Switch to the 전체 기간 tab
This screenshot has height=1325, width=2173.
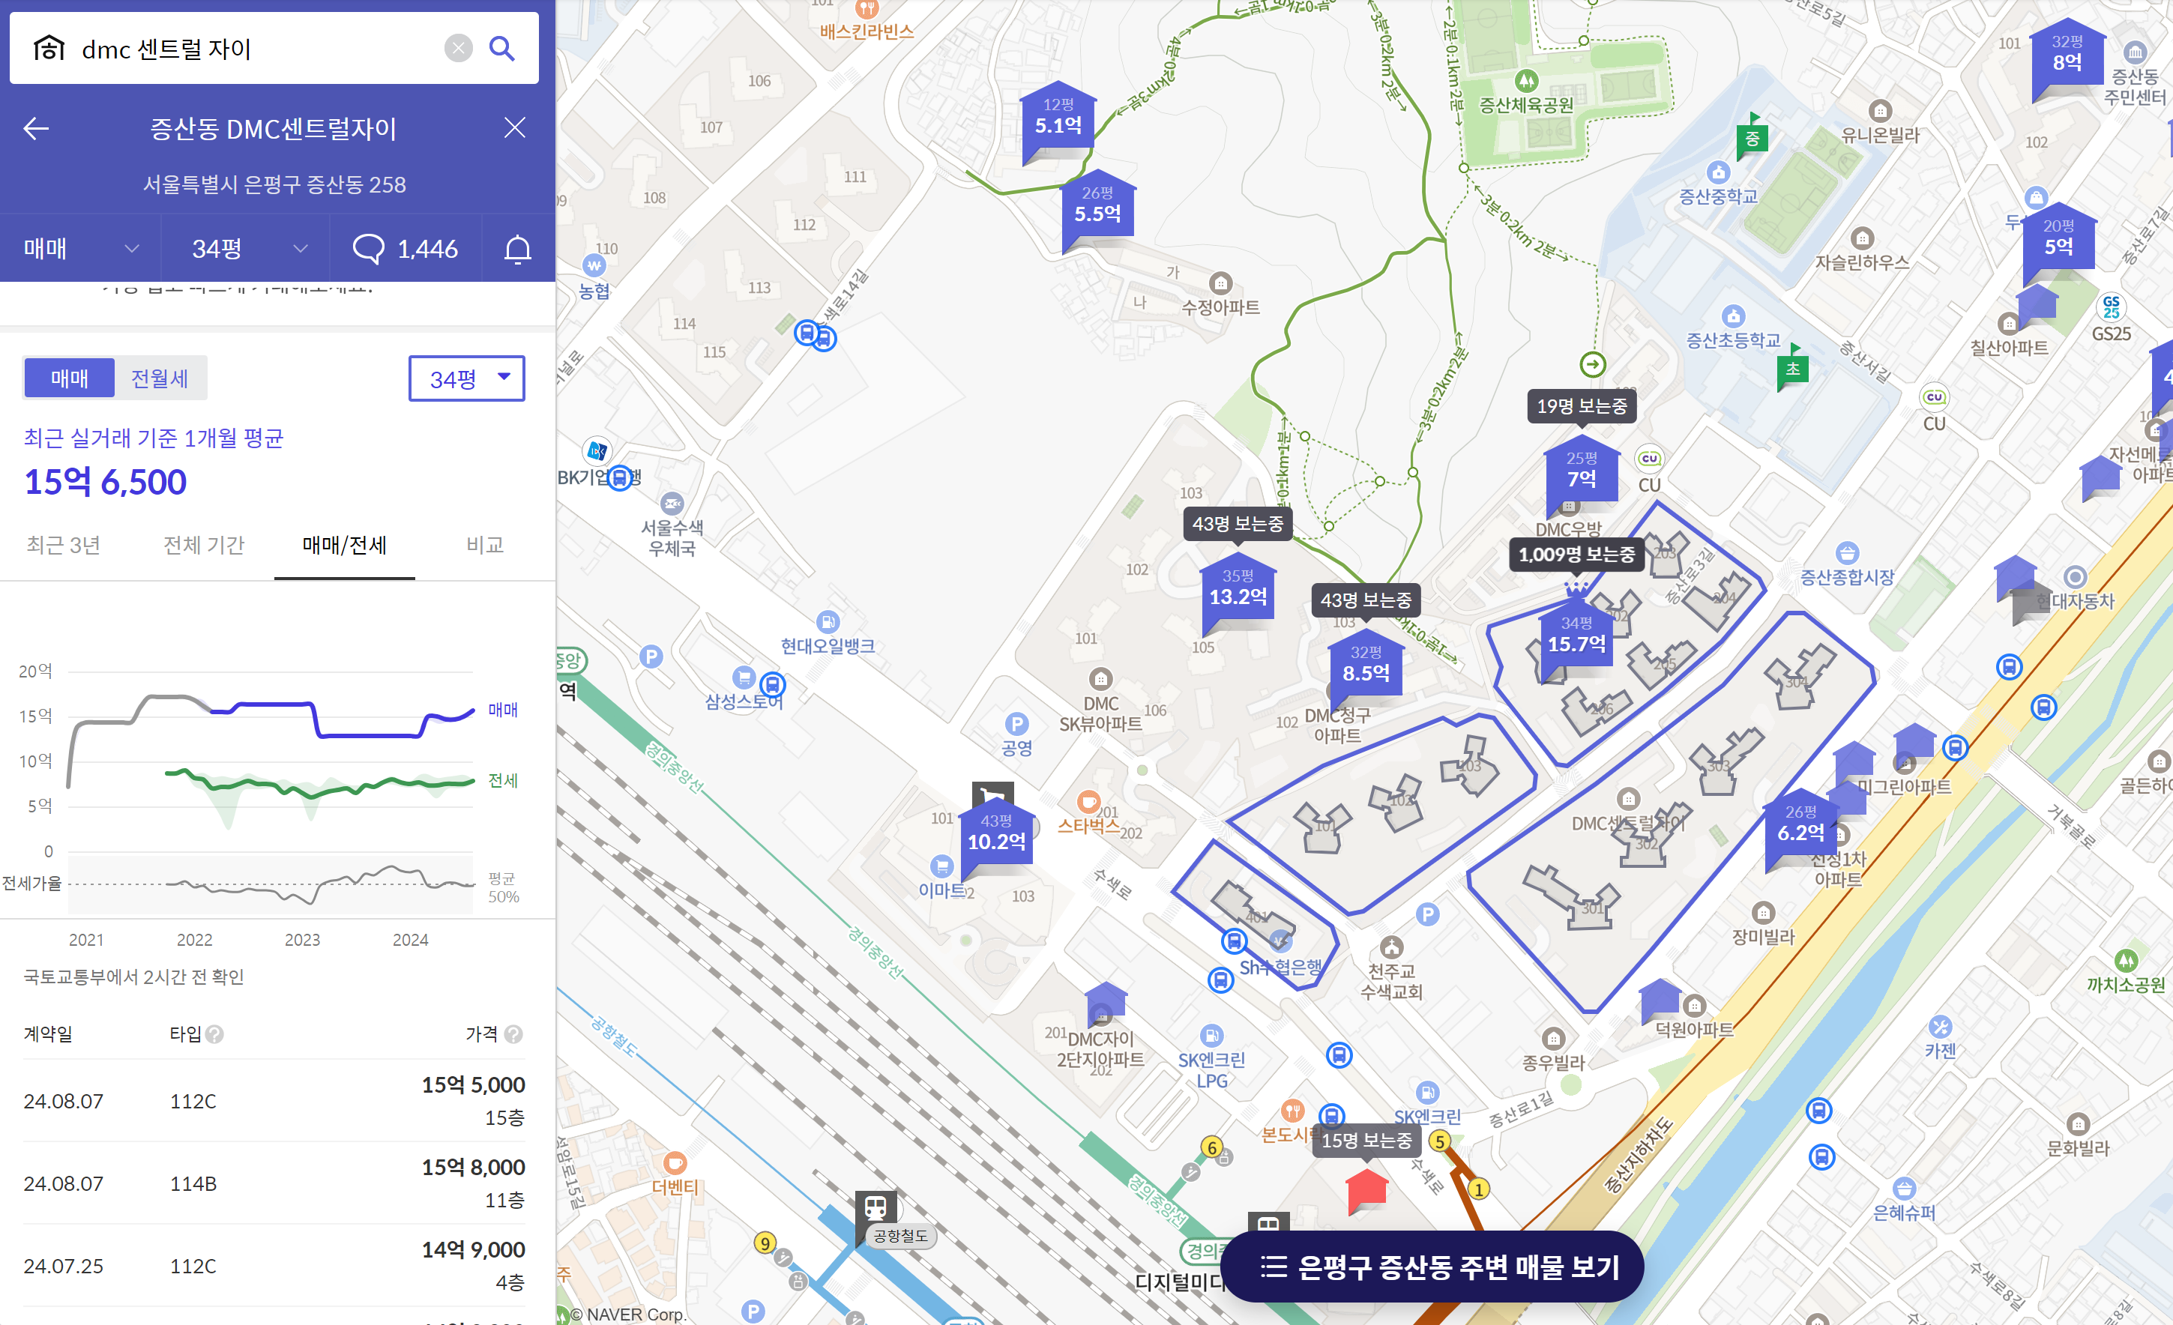click(204, 546)
